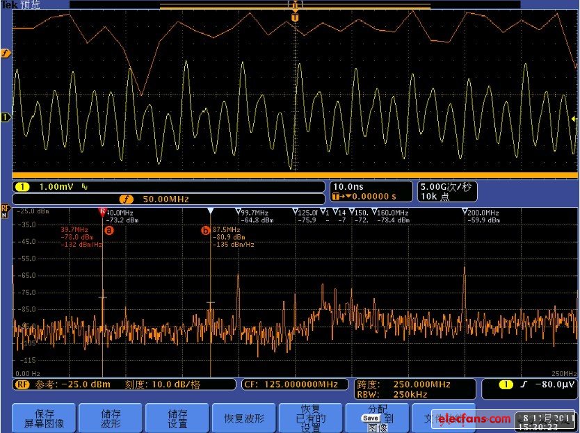Click the yellow channel 1 badge in readout
Screen dimensions: 580x433
pyautogui.click(x=22, y=188)
